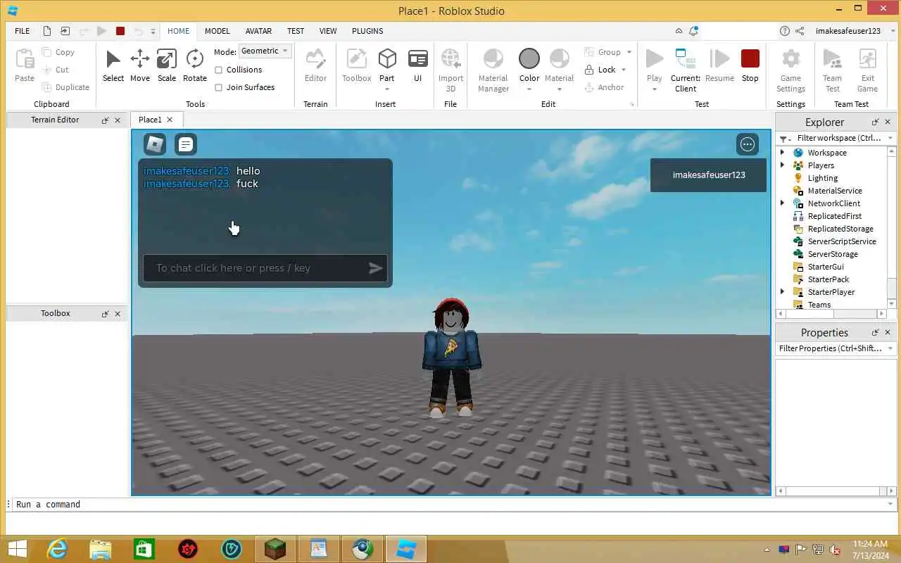This screenshot has width=901, height=563.
Task: Click the Copy button
Action: (58, 52)
